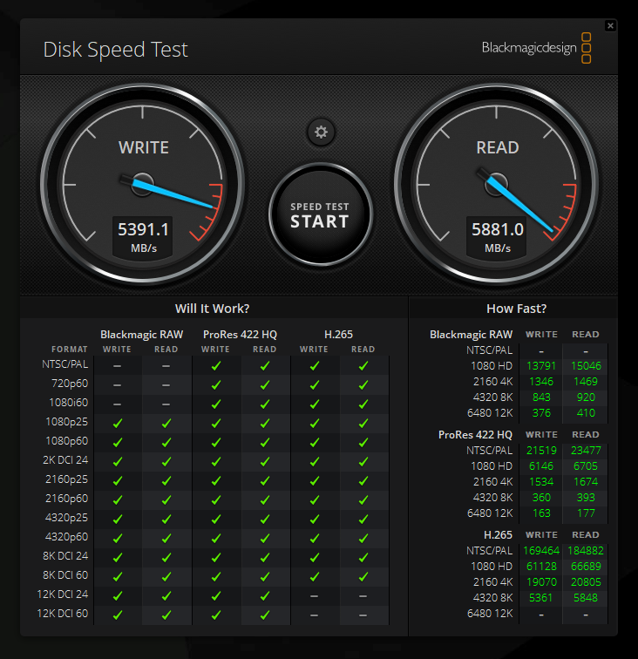Click H.265 1080 HD write value 61128

(x=541, y=567)
